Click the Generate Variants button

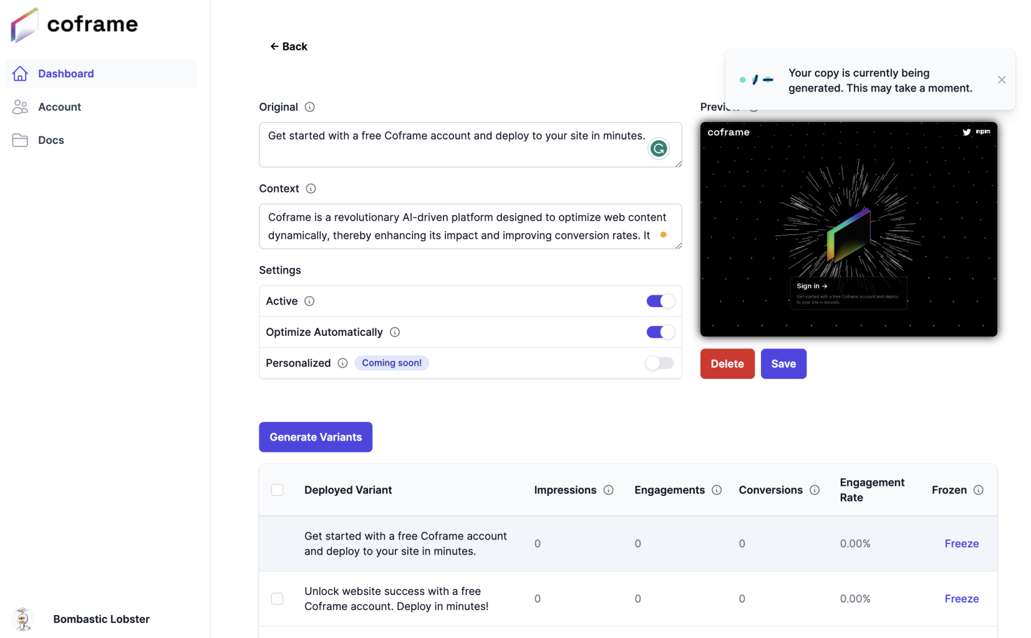(316, 437)
